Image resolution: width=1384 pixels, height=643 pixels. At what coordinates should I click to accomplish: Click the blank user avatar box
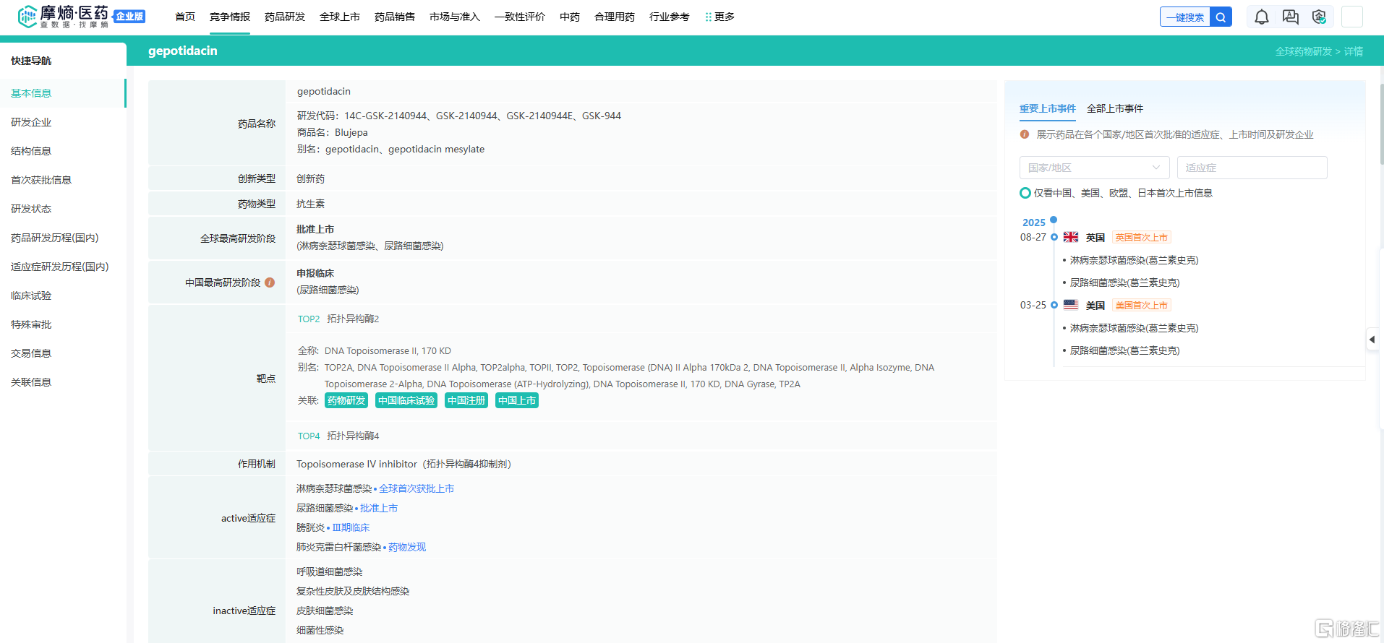point(1352,17)
